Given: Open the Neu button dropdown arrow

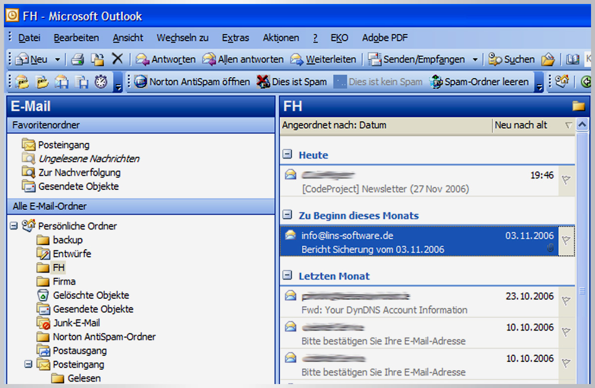Looking at the screenshot, I should [x=57, y=59].
